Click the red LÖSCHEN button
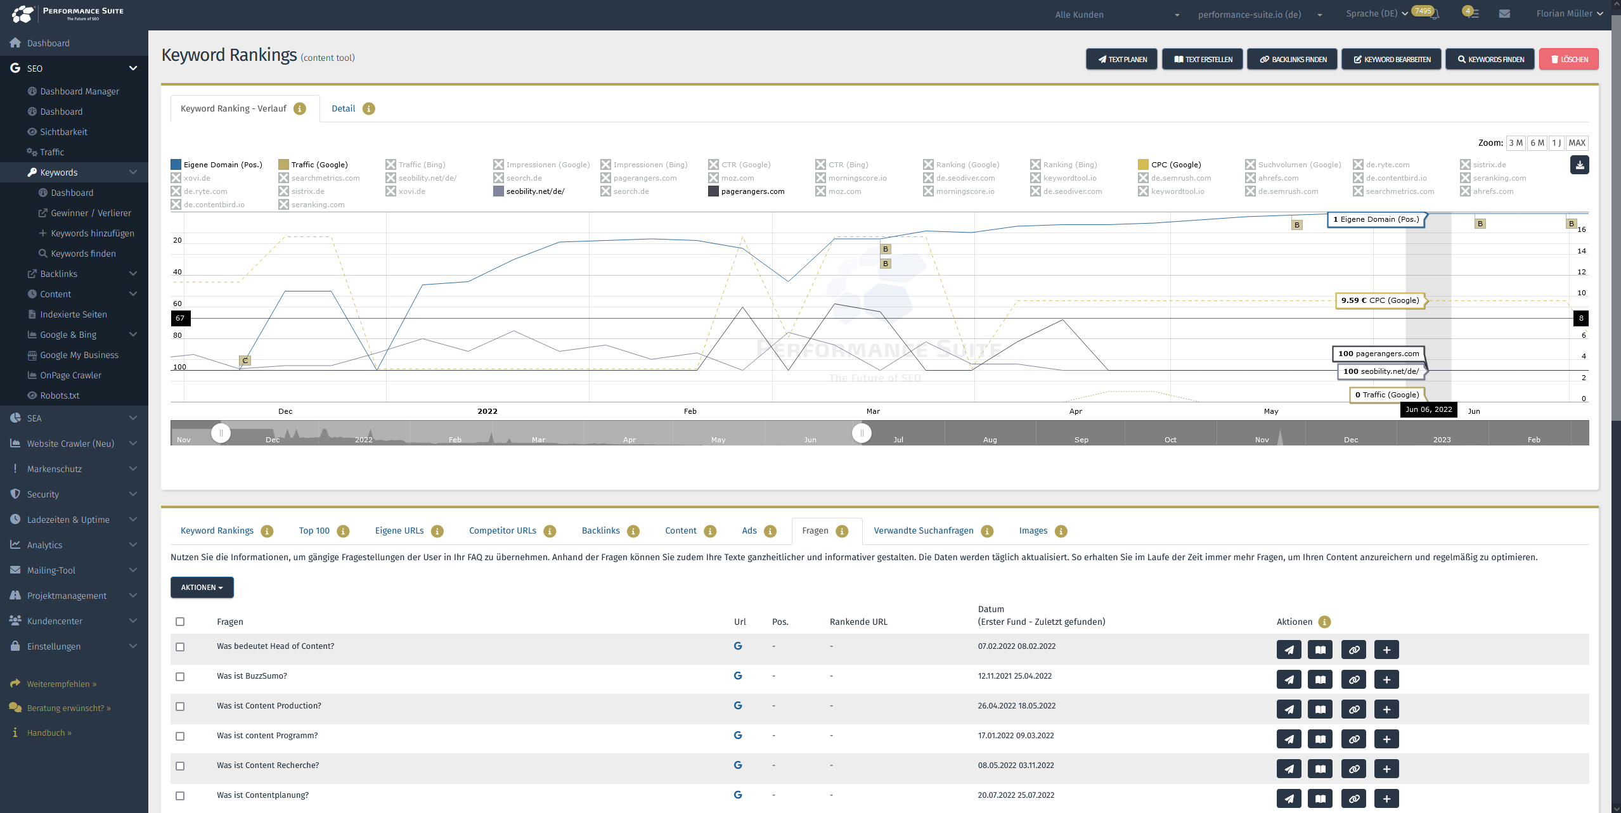The width and height of the screenshot is (1621, 813). (1568, 60)
